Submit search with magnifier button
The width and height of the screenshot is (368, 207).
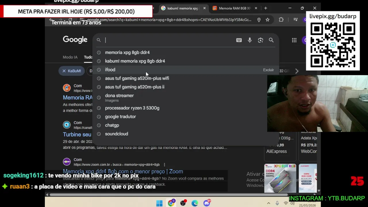click(x=271, y=40)
